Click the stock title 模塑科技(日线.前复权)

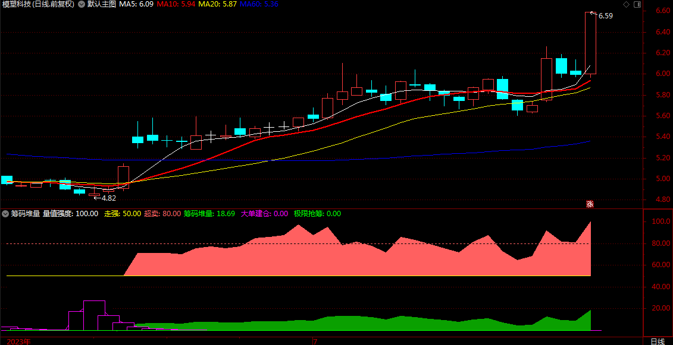[x=38, y=4]
